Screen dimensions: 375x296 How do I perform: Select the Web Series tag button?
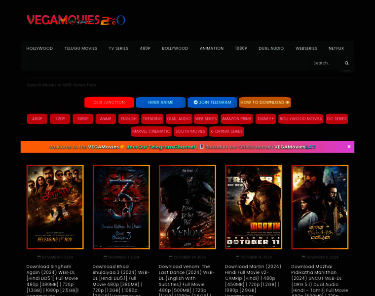coord(206,119)
